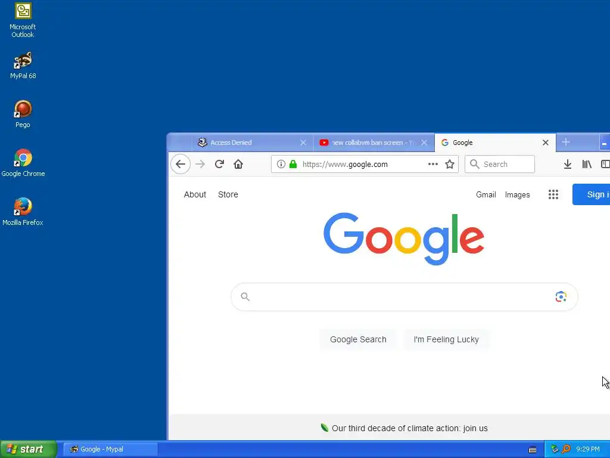Viewport: 610px width, 458px height.
Task: Show site information via the info icon
Action: [281, 165]
